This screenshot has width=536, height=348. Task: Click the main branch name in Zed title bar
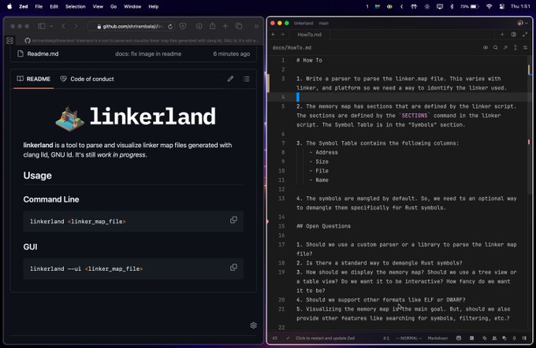323,23
